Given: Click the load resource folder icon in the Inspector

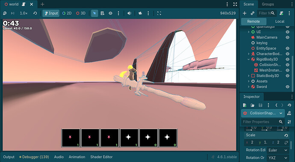Looking at the screenshot, I should point(253,105).
